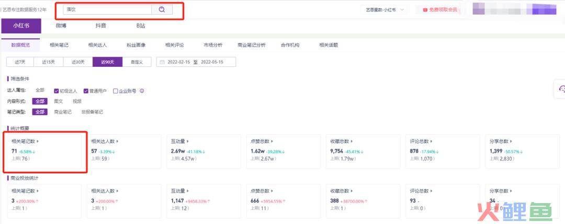This screenshot has height=224, width=565.
Task: Select the 近90天 time range
Action: click(x=107, y=62)
